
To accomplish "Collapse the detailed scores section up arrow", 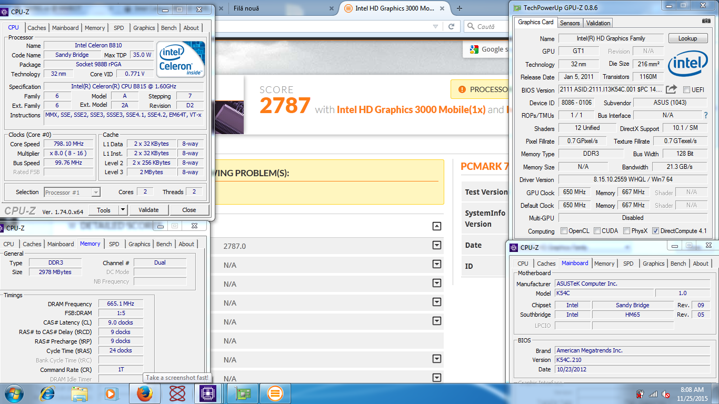I will tap(436, 226).
